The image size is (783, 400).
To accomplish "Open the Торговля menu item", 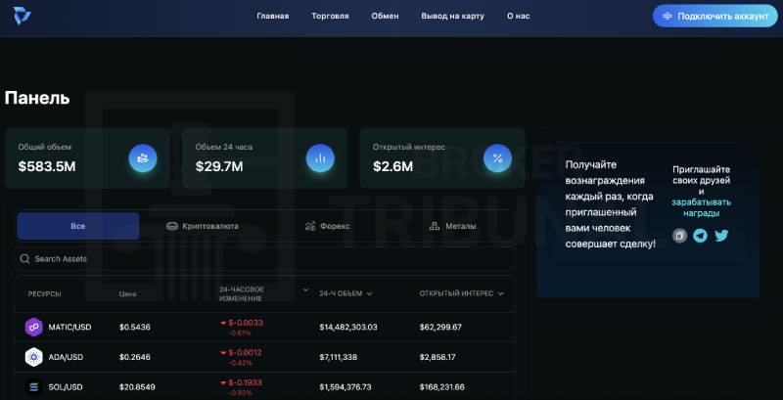I will [x=330, y=17].
